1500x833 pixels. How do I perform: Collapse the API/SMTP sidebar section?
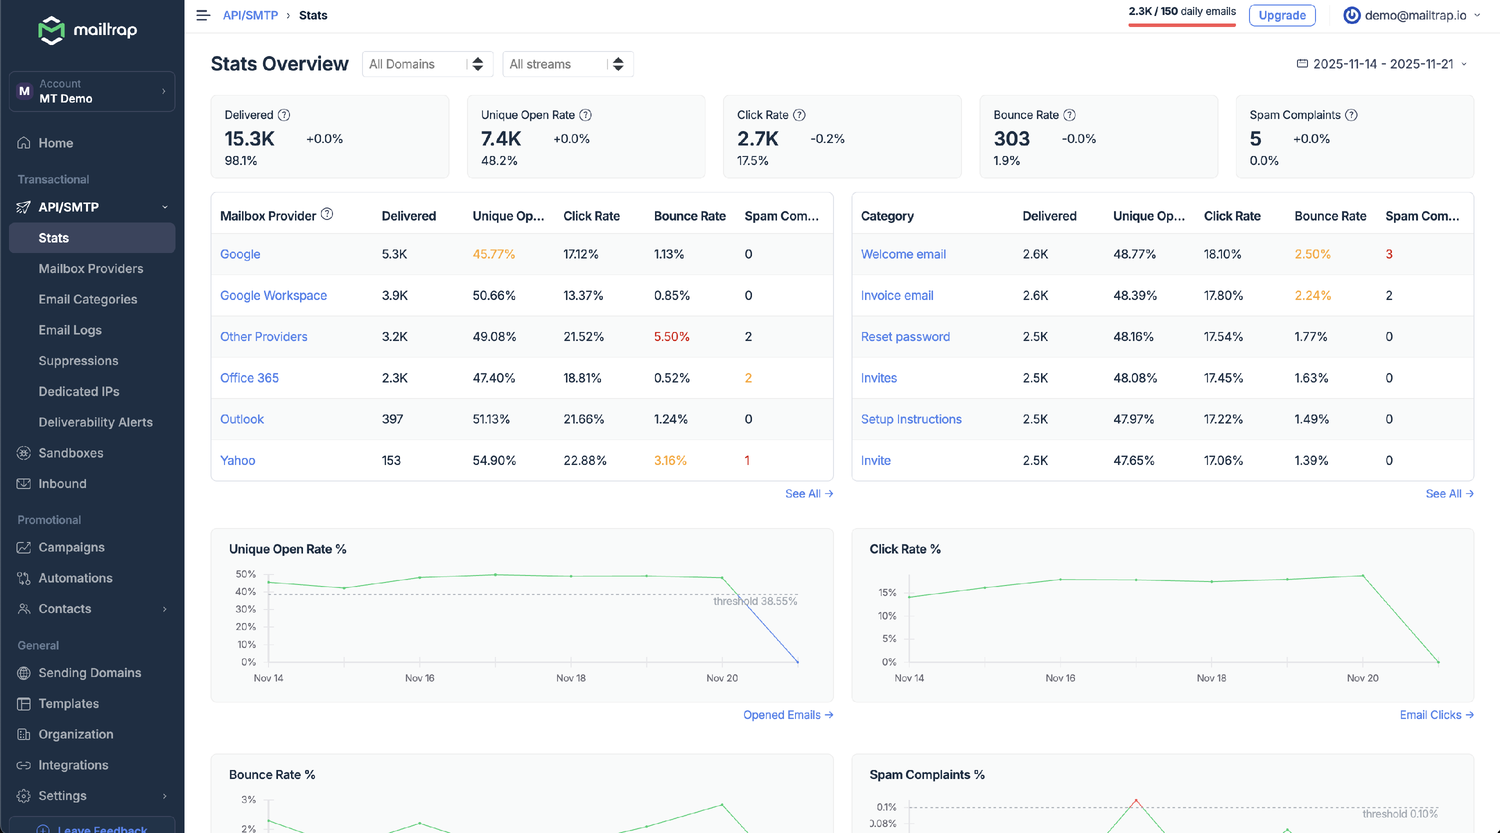[165, 207]
